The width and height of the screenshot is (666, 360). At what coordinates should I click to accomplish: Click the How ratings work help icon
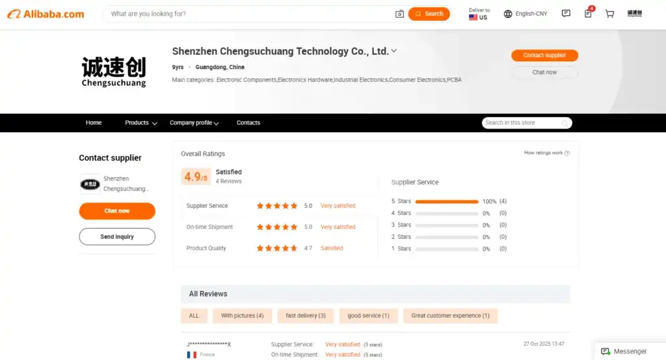567,153
